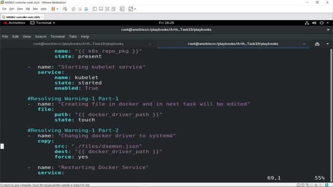This screenshot has height=187, width=333.
Task: Open the terminal Help menu
Action: (85, 36)
